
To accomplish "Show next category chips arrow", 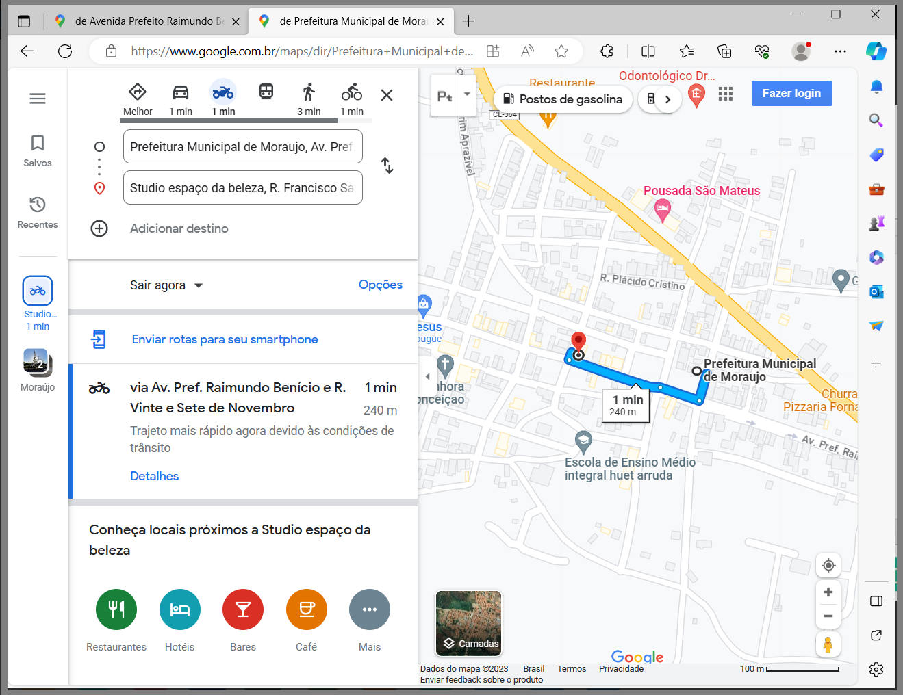I will click(x=668, y=99).
